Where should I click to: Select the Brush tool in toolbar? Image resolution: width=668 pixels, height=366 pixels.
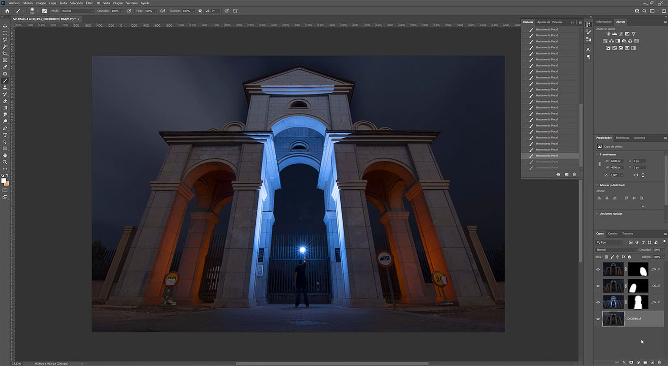[x=5, y=81]
